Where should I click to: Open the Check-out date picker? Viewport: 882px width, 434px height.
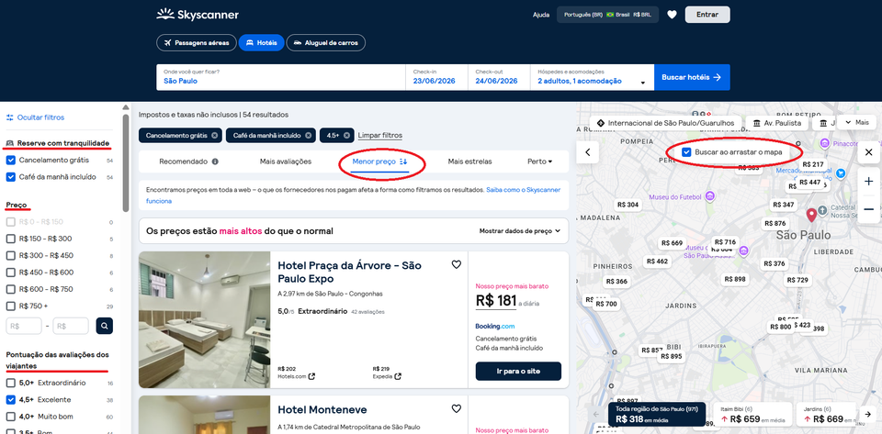pyautogui.click(x=498, y=77)
